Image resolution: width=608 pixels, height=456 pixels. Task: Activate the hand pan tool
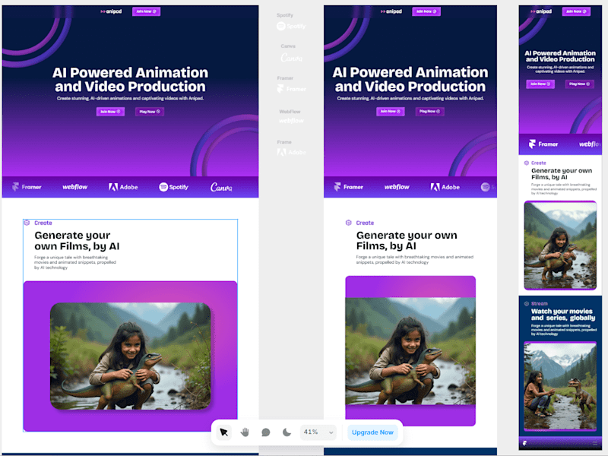tap(245, 432)
